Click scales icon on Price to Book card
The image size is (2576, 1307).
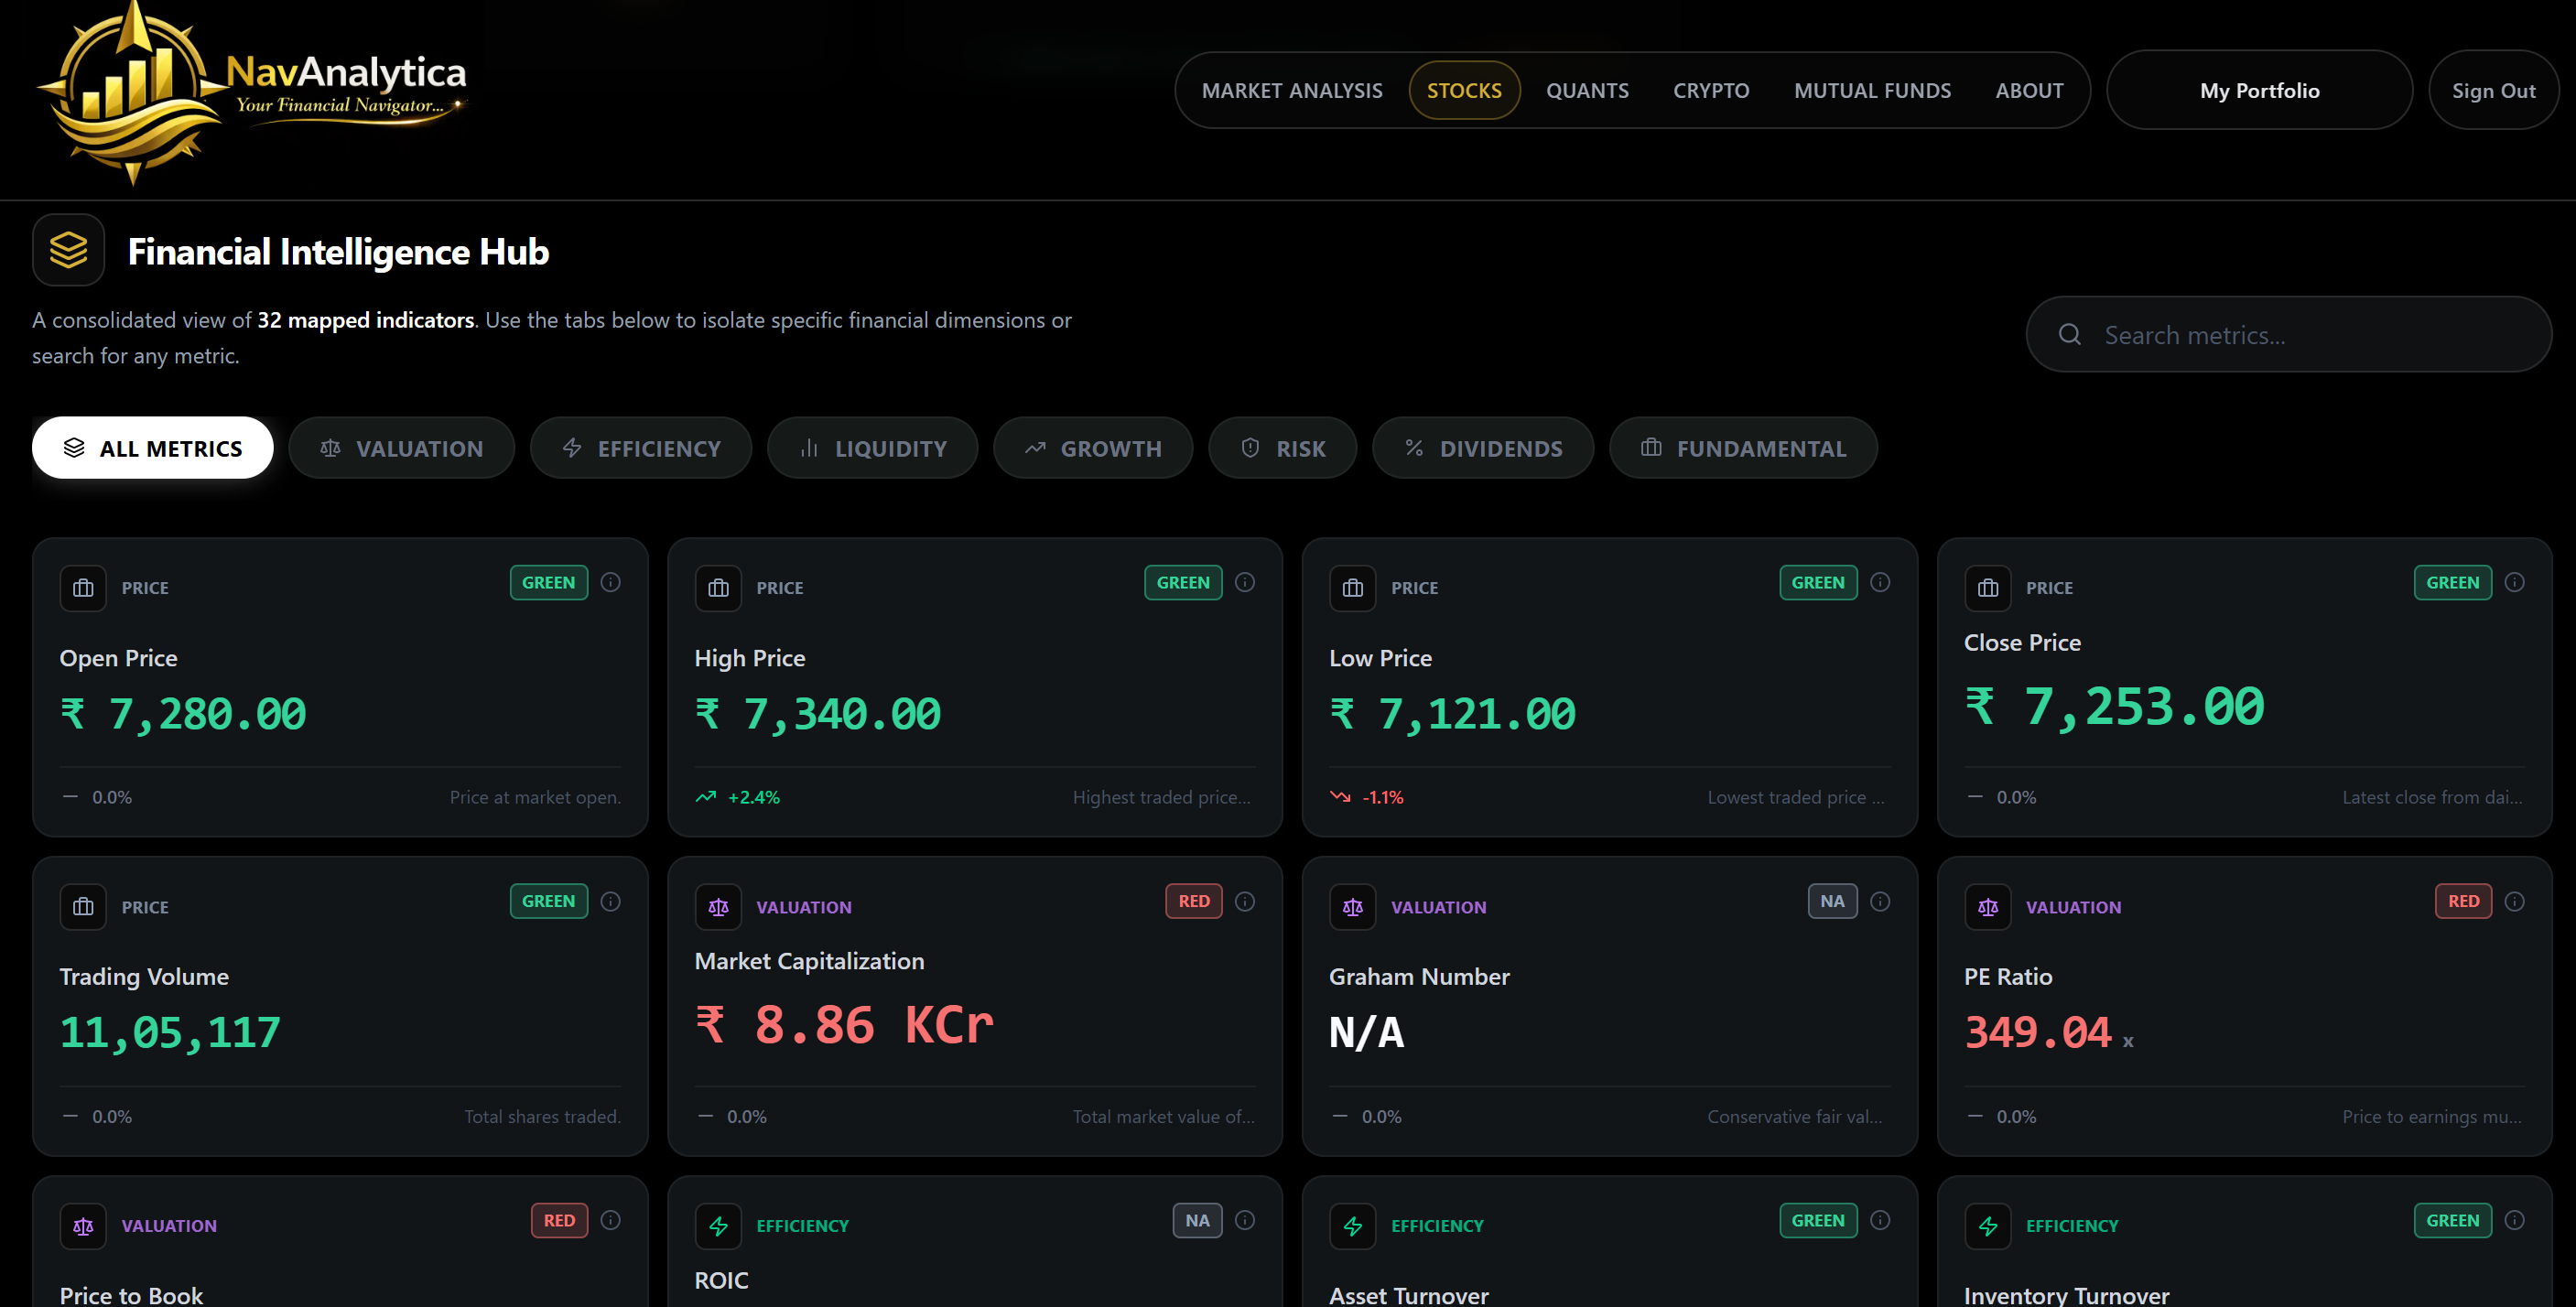83,1226
